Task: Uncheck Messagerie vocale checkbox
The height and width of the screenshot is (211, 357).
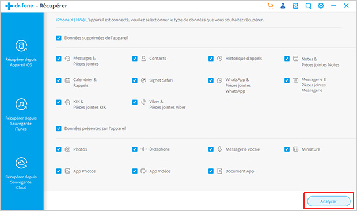Action: tap(211, 149)
